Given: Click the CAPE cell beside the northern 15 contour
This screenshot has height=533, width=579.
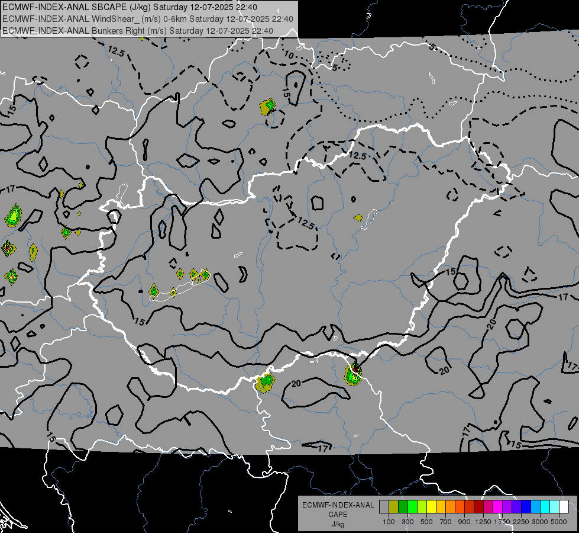Looking at the screenshot, I should [x=268, y=107].
